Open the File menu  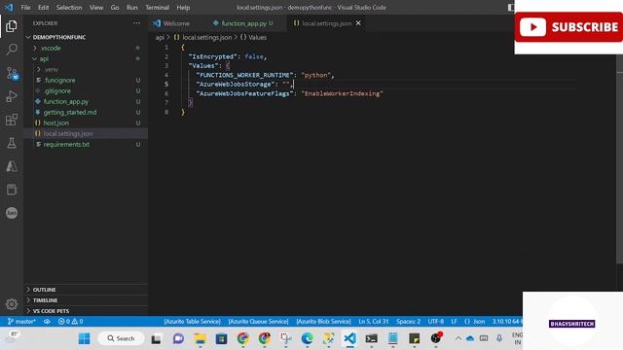click(25, 7)
